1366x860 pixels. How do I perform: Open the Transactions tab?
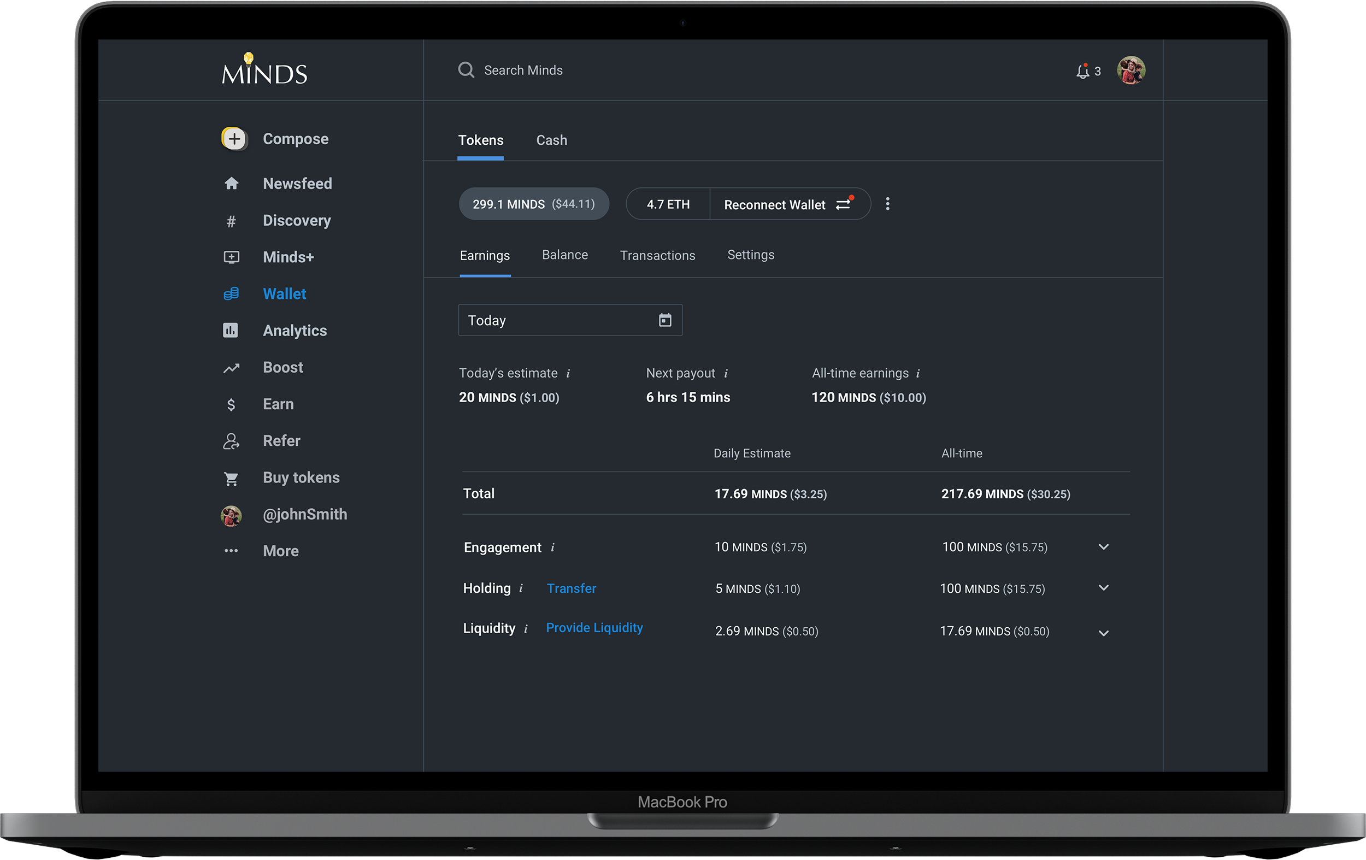coord(657,256)
